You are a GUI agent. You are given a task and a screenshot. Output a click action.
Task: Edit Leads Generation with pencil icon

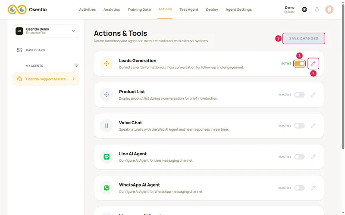[x=314, y=64]
